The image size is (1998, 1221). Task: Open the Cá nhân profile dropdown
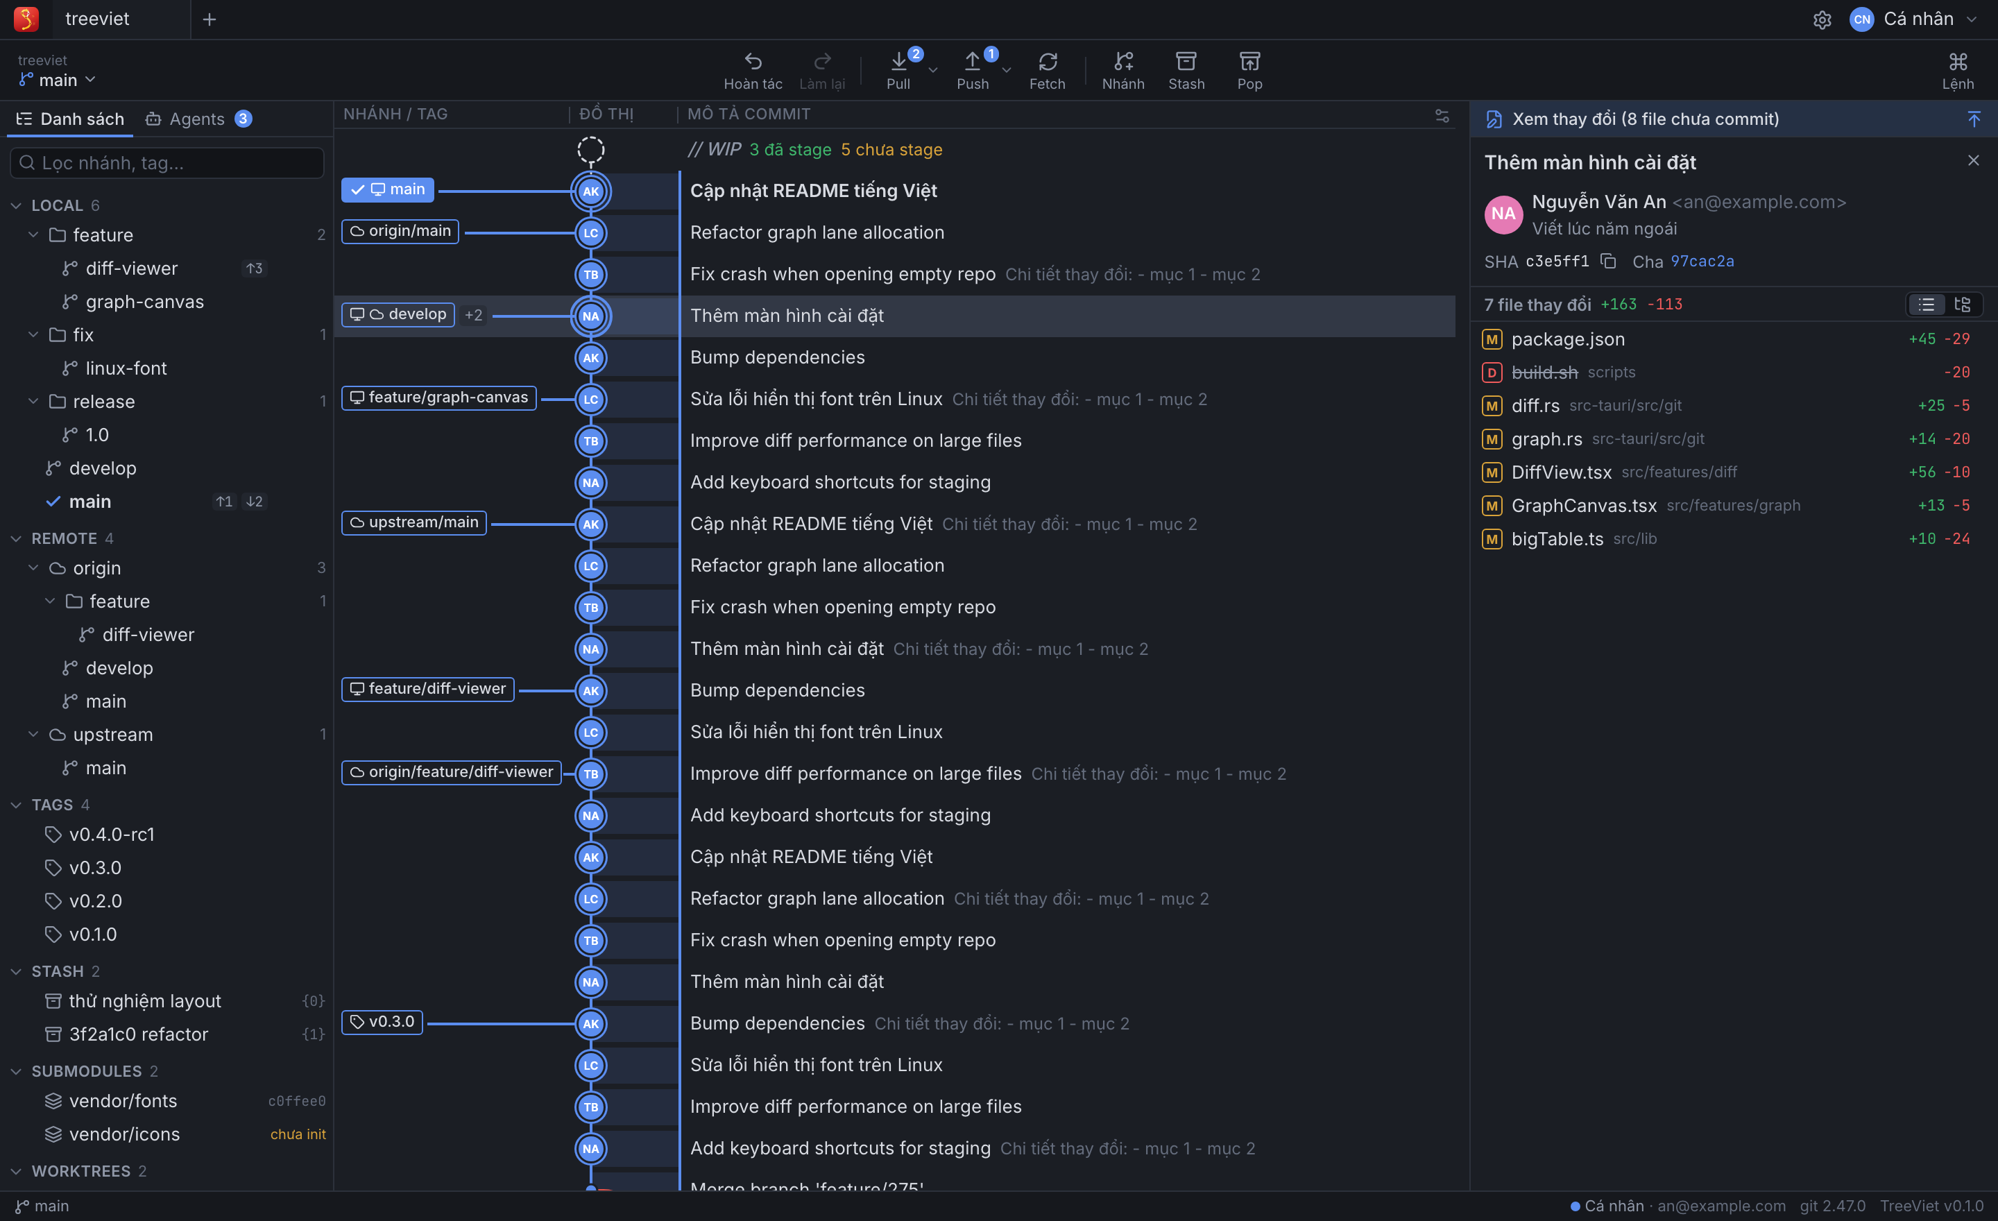[x=1915, y=19]
